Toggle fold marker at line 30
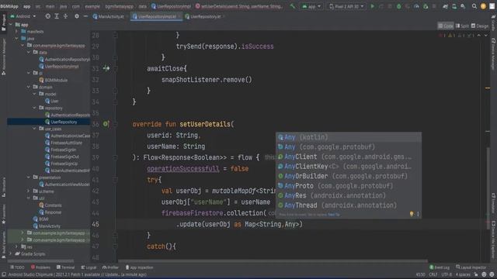Image resolution: width=497 pixels, height=279 pixels. coord(116,57)
